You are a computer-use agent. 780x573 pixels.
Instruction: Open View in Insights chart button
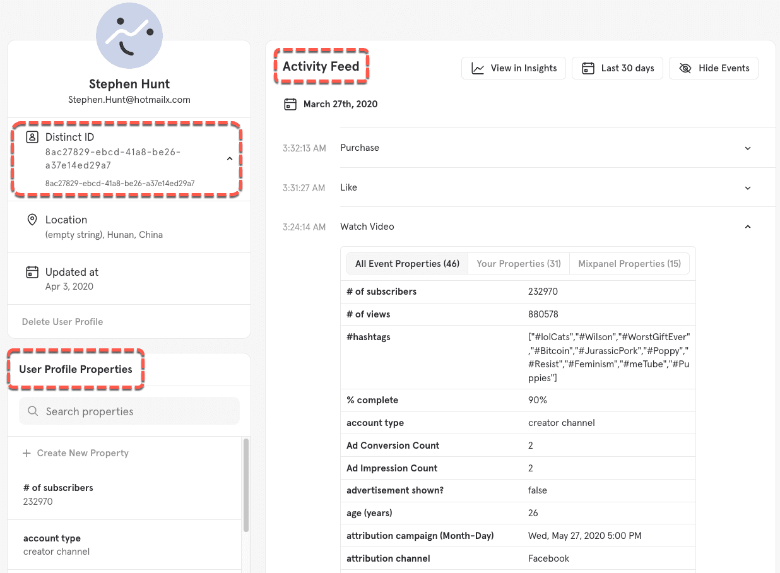(x=515, y=68)
